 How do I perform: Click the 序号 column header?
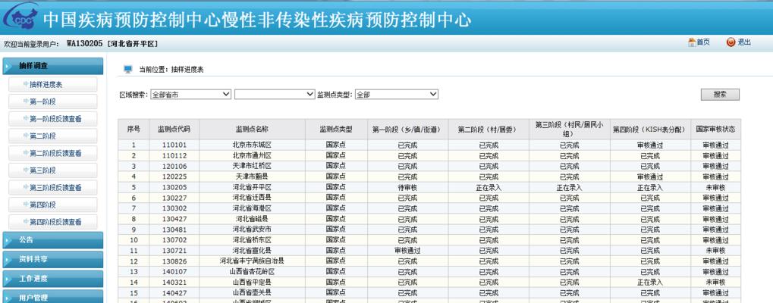tap(134, 130)
